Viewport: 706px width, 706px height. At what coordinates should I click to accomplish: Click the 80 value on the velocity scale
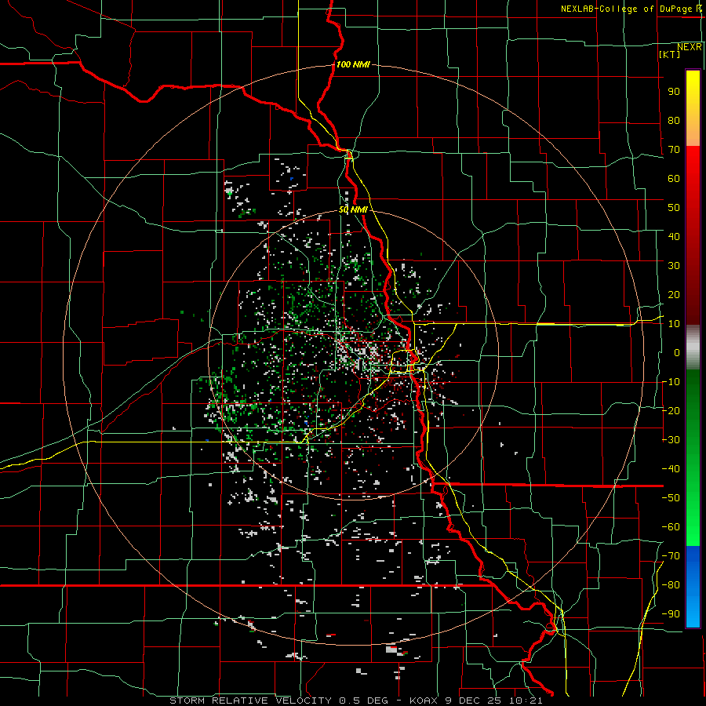pyautogui.click(x=674, y=120)
